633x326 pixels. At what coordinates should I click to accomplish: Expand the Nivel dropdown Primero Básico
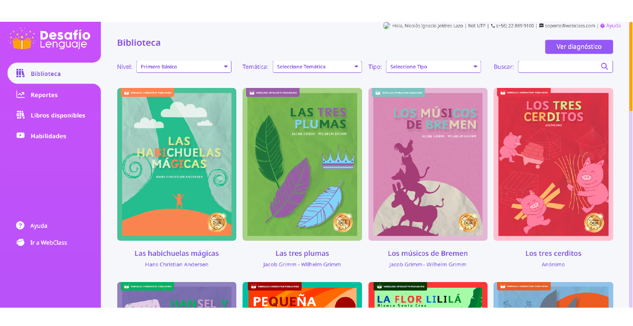click(184, 67)
